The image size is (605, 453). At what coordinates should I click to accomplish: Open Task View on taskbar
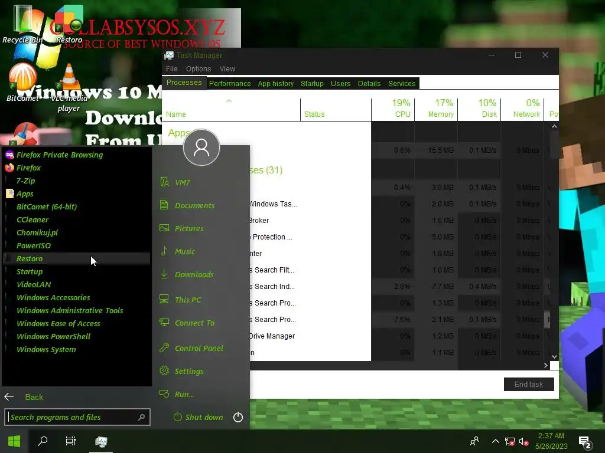[71, 441]
